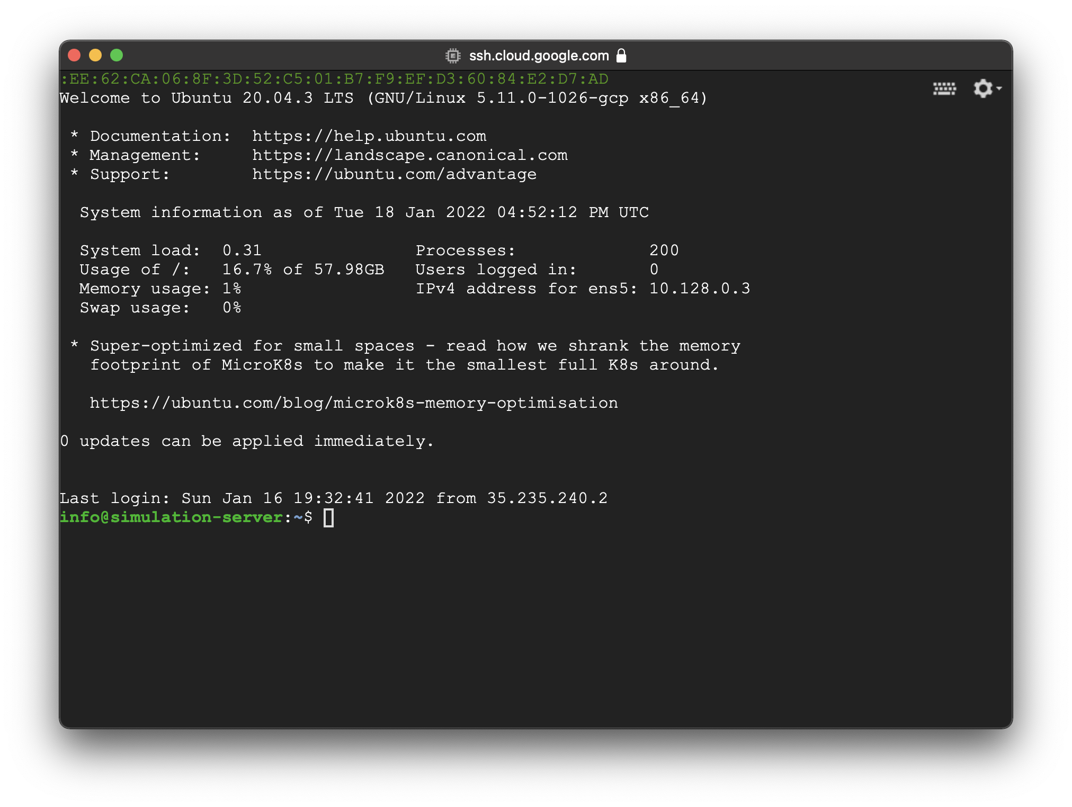Click the Swap usage 0% entry
The width and height of the screenshot is (1072, 807).
click(x=160, y=308)
